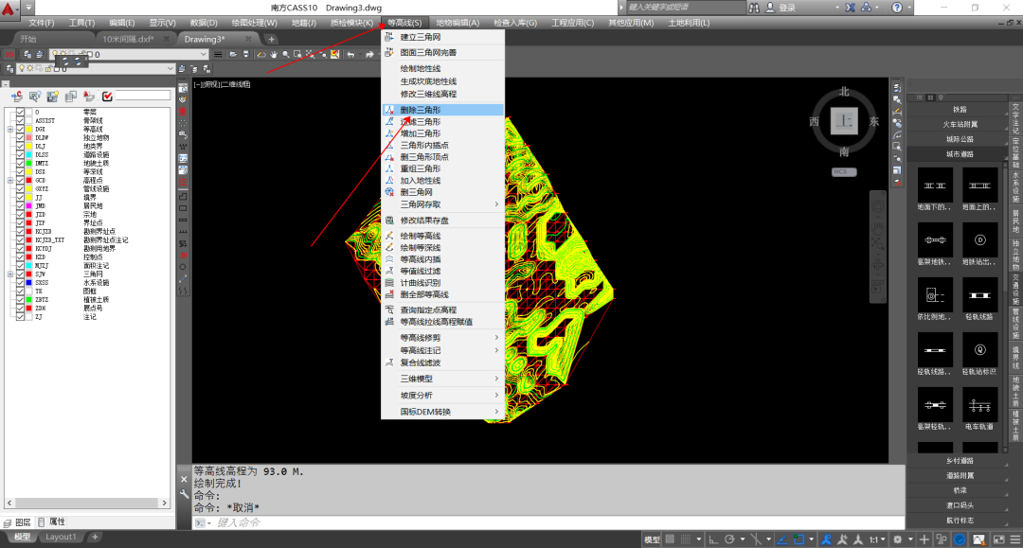
Task: Click the gear settings icon in status bar
Action: pos(898,539)
